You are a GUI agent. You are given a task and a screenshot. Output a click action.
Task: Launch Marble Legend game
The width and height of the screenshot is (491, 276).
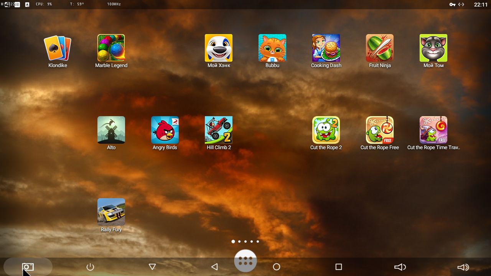click(111, 48)
